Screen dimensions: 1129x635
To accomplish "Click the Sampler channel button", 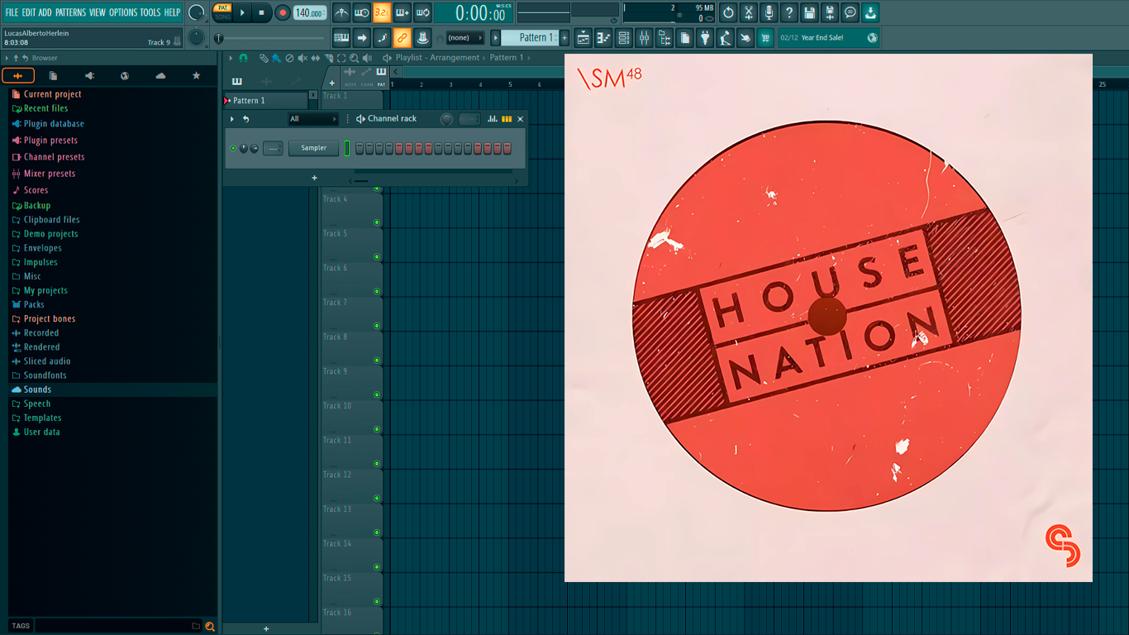I will click(x=313, y=148).
